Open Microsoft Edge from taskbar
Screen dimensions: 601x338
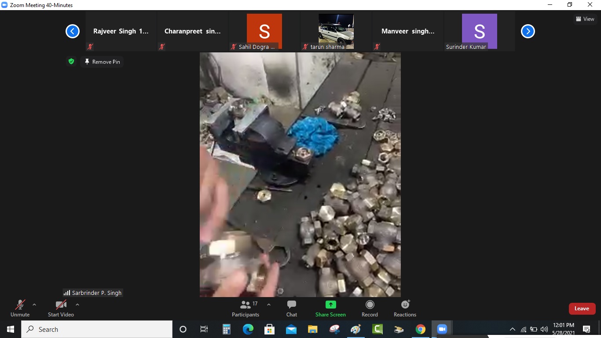tap(248, 329)
